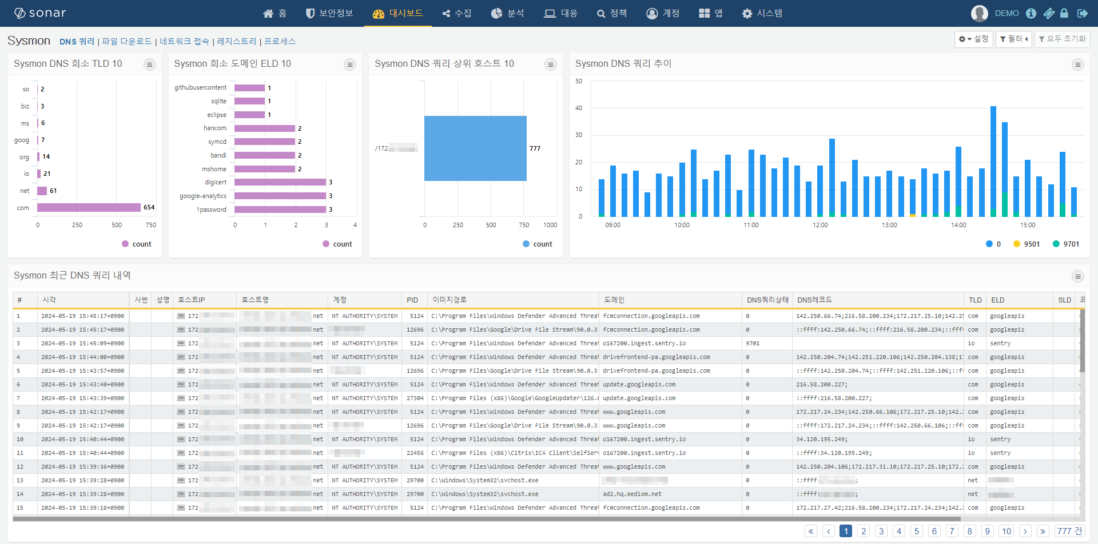
Task: Toggle count legend in TLD chart
Action: [137, 244]
